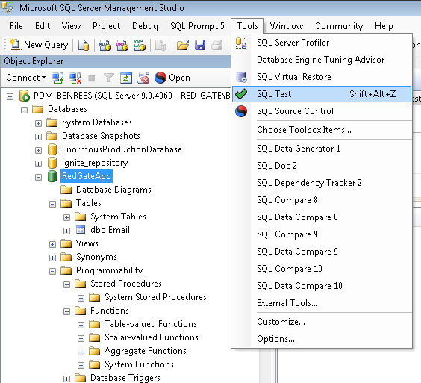Launch SQL Data Compare 8
This screenshot has width=421, height=383.
322,217
